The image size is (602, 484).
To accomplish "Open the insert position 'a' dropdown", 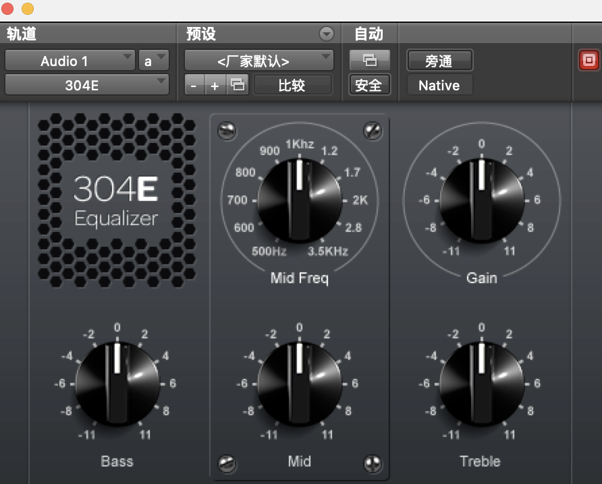I will click(154, 61).
